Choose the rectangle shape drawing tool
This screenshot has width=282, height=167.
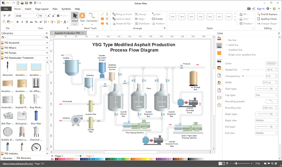click(x=102, y=19)
